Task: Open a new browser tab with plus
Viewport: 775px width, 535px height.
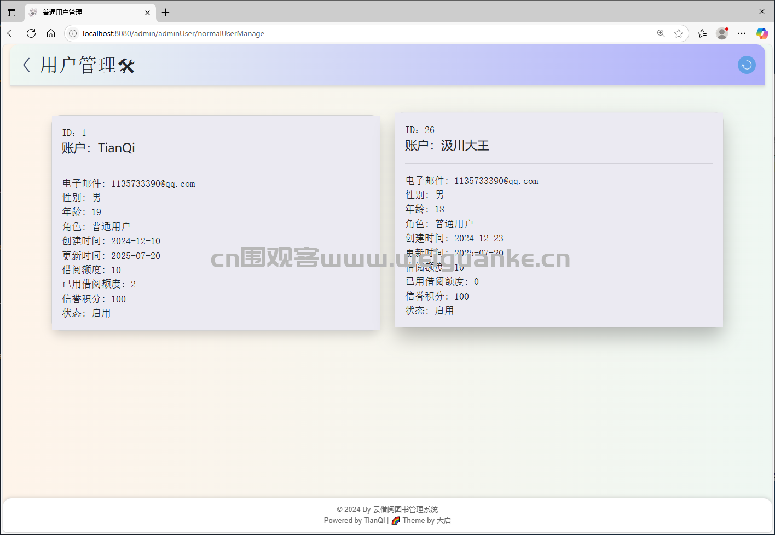Action: pos(166,11)
